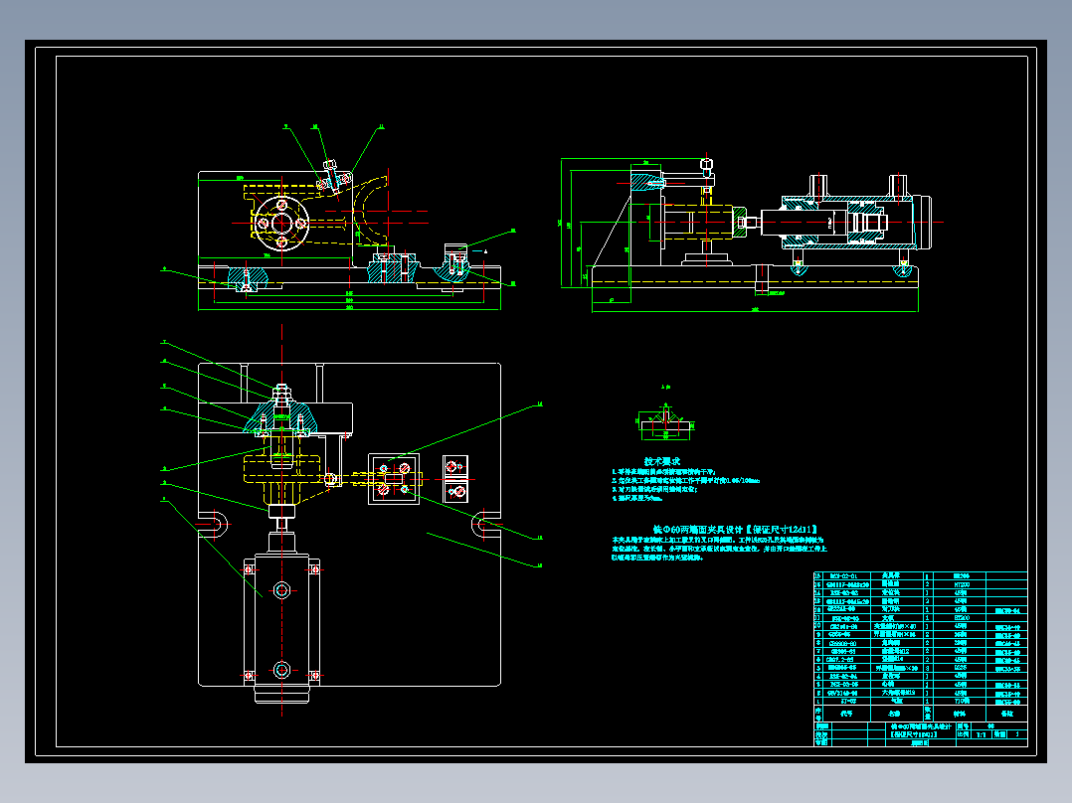Select the parts list header row
The width and height of the screenshot is (1072, 803).
tap(920, 713)
